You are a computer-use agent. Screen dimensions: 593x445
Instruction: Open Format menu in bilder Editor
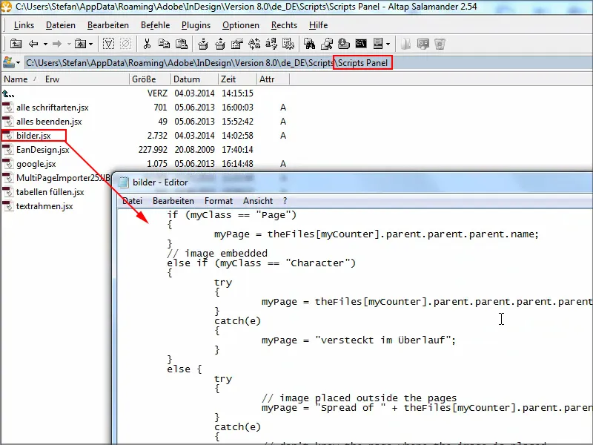(219, 201)
